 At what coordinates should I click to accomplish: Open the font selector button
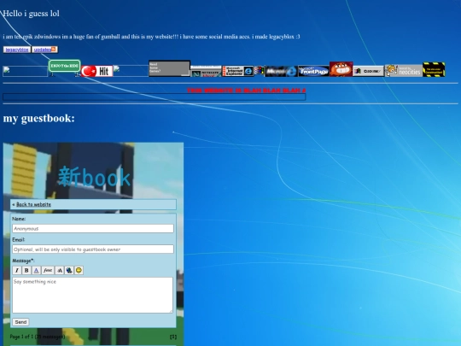pos(48,270)
